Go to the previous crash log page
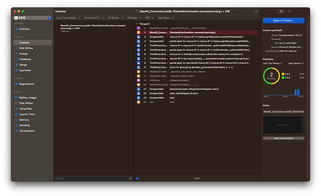Viewport: 321px width, 196px height. click(192, 179)
